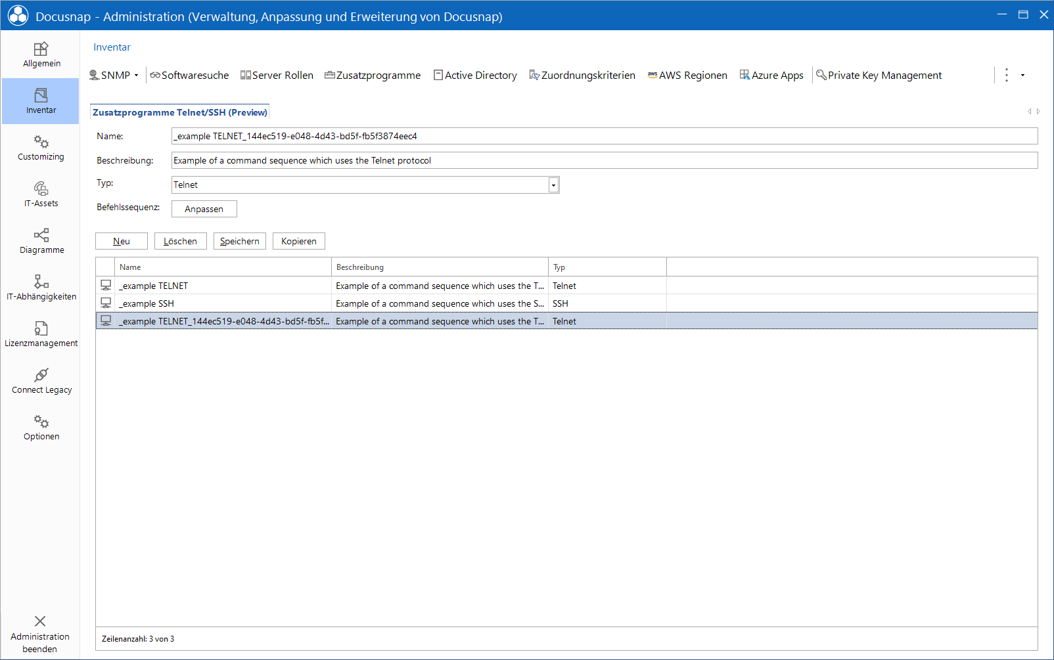Select the Inventar sidebar icon
The image size is (1054, 660).
click(x=41, y=95)
